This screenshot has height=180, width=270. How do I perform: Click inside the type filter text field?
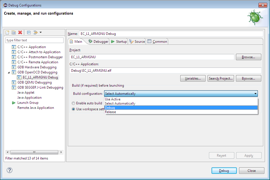34,40
